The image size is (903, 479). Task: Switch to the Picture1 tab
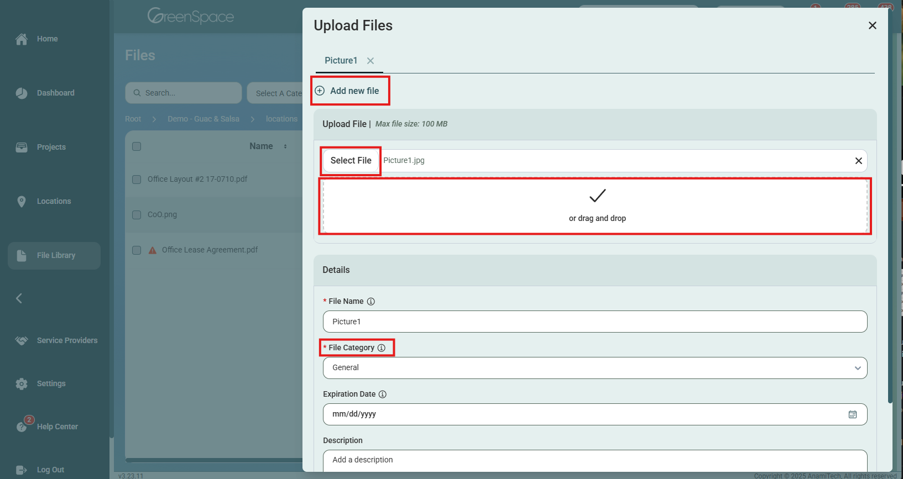pyautogui.click(x=341, y=61)
